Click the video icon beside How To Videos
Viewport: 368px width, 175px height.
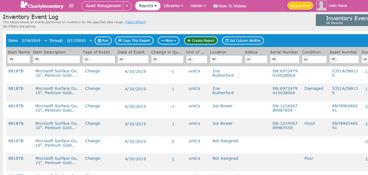[215, 6]
